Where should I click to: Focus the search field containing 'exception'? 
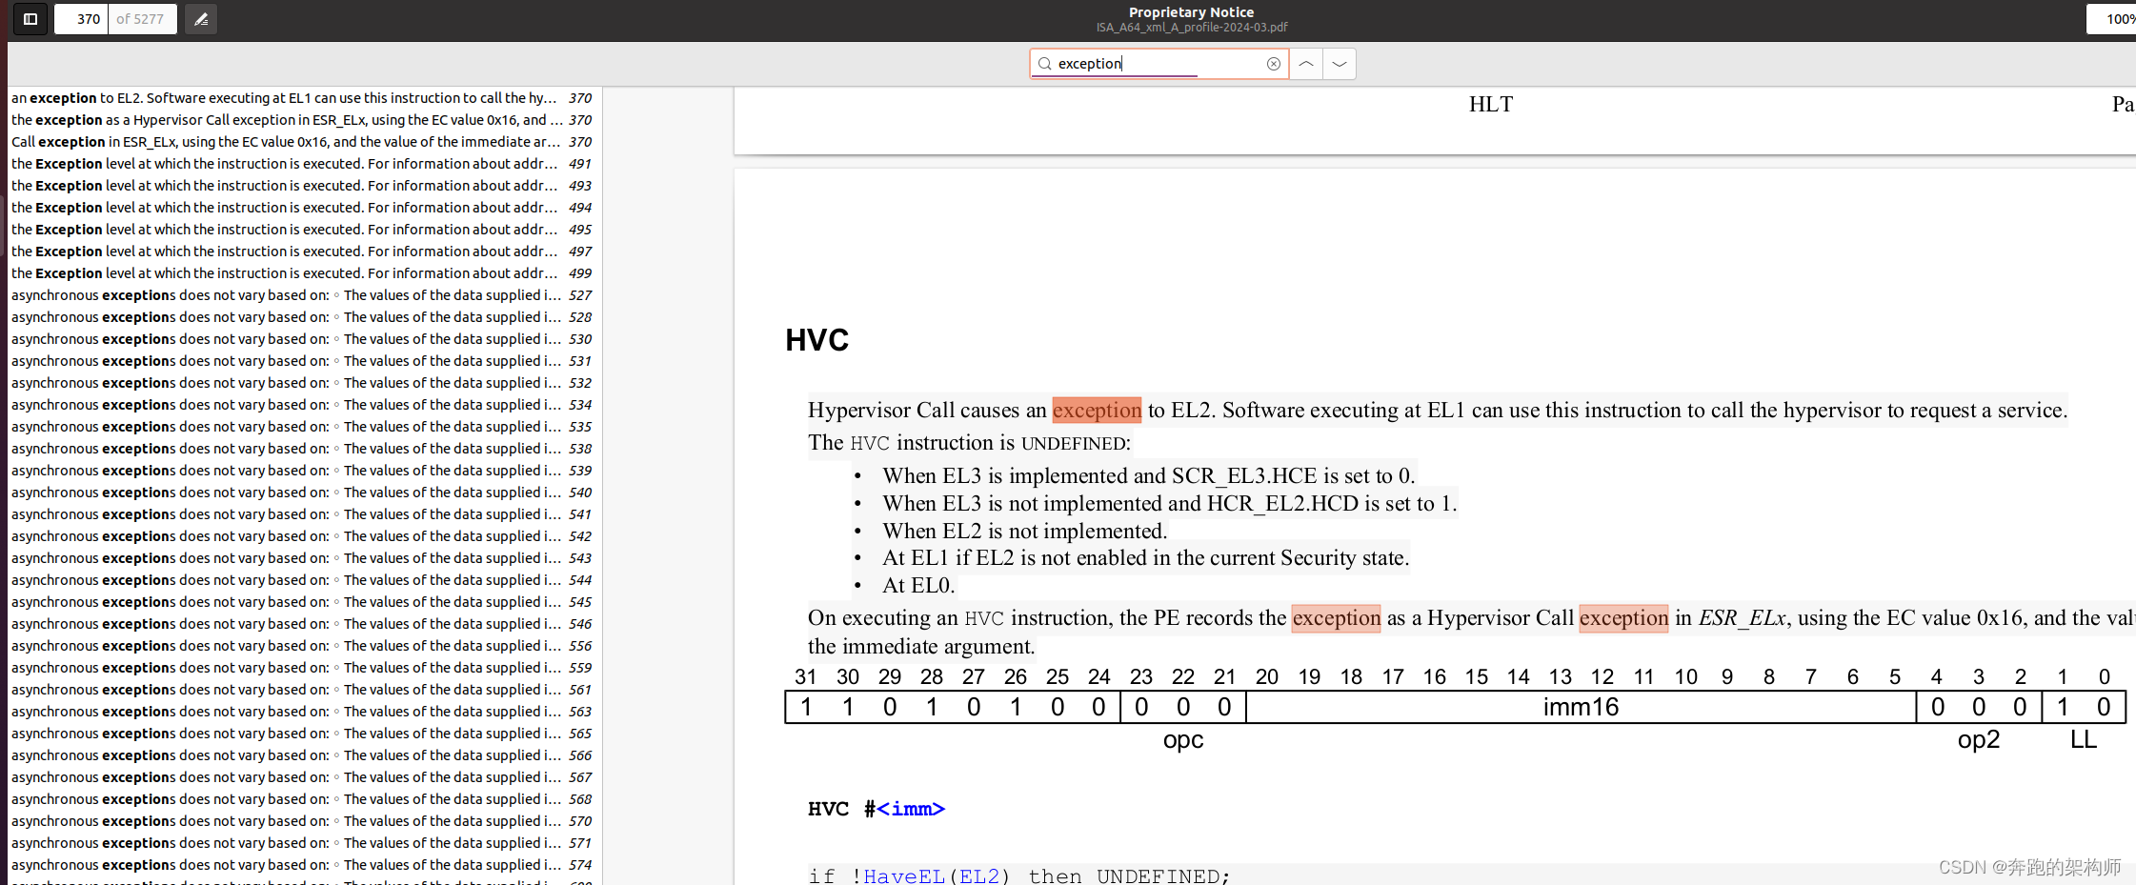(x=1159, y=64)
